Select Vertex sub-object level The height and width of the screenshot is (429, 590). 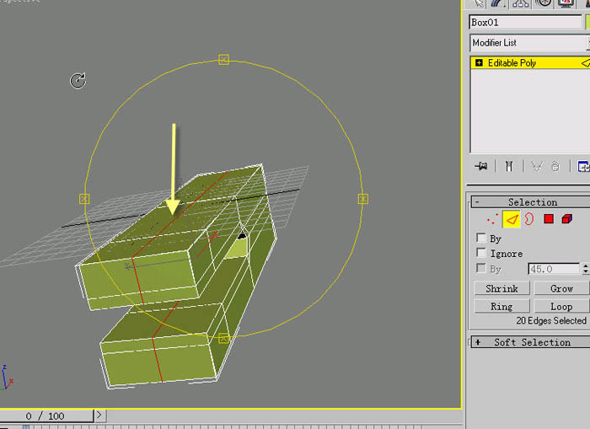coord(492,219)
